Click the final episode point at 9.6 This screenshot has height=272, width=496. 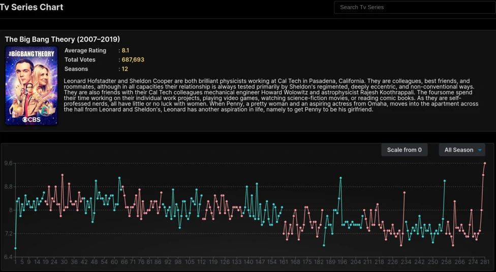[x=485, y=163]
